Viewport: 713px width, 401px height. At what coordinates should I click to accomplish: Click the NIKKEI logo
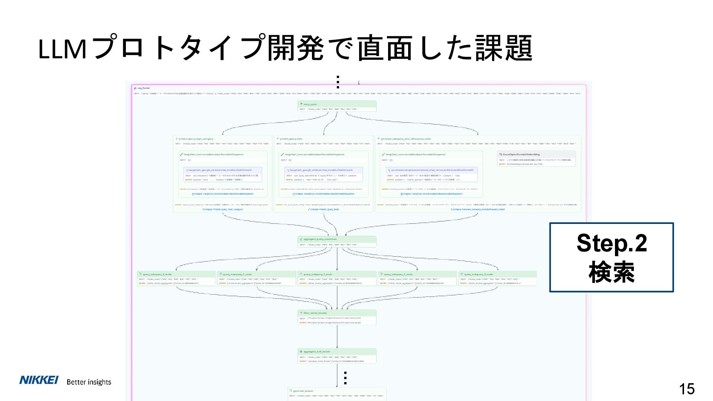39,380
